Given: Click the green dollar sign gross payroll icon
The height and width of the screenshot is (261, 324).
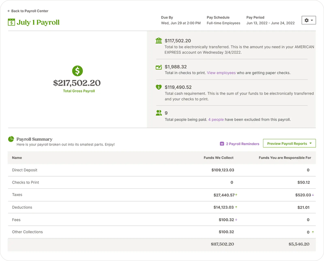Looking at the screenshot, I should (77, 71).
